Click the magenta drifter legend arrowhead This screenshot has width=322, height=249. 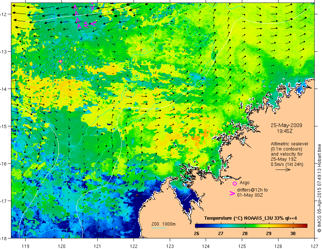tap(232, 193)
